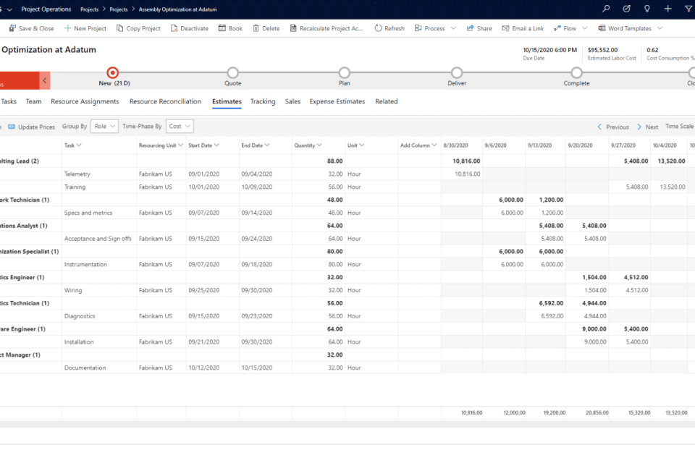
Task: Open the search icon in top bar
Action: tap(606, 9)
